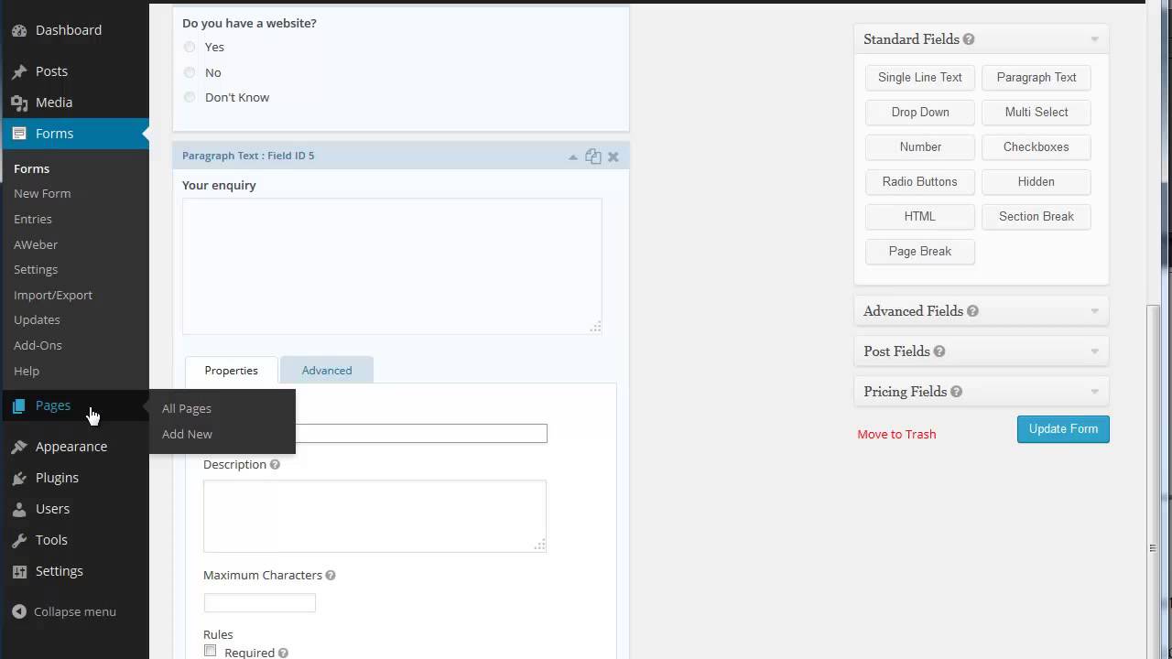Viewport: 1172px width, 659px height.
Task: Click the Description text area
Action: pos(374,516)
